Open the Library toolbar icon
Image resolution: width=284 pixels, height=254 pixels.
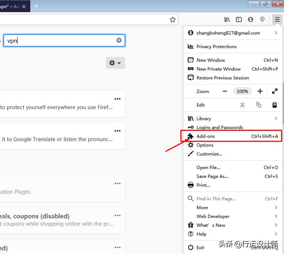227,19
